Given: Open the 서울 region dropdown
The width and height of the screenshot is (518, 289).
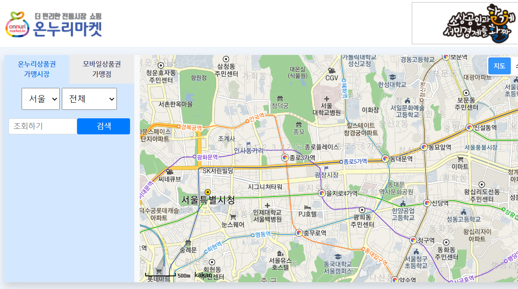Looking at the screenshot, I should 40,98.
